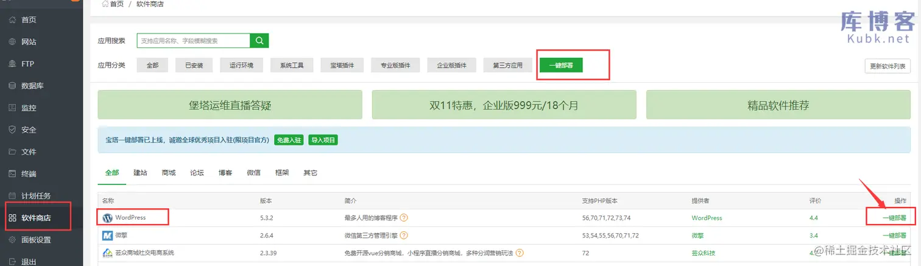The image size is (921, 266).
Task: Open the 双11特惠 企业版 banner
Action: coord(504,105)
